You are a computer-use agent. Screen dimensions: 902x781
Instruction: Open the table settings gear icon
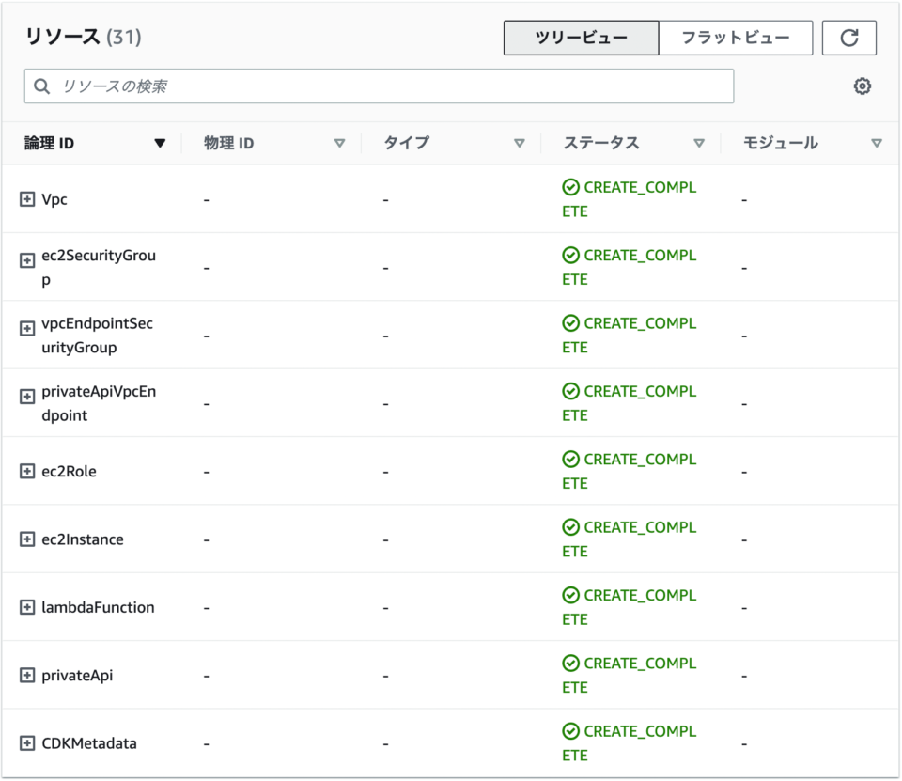[x=862, y=86]
